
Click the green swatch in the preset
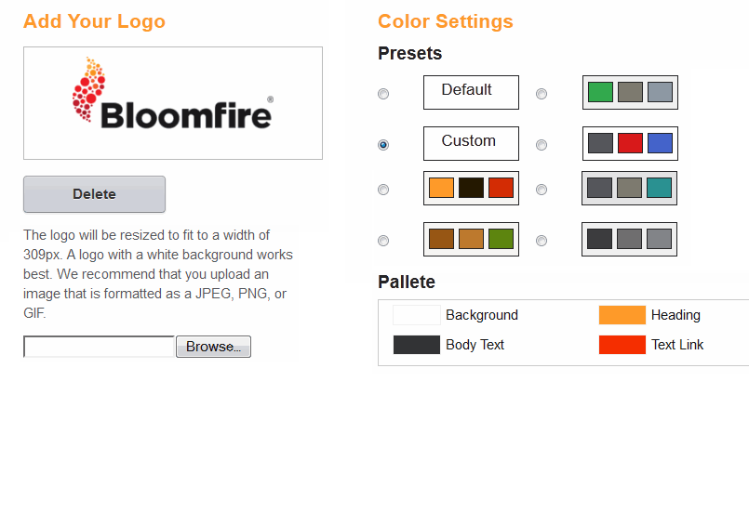pos(600,92)
